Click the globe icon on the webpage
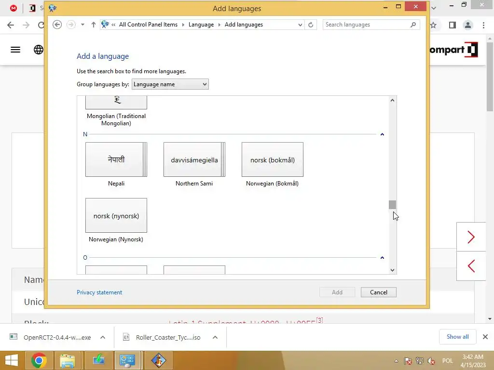The height and width of the screenshot is (370, 494). (39, 50)
